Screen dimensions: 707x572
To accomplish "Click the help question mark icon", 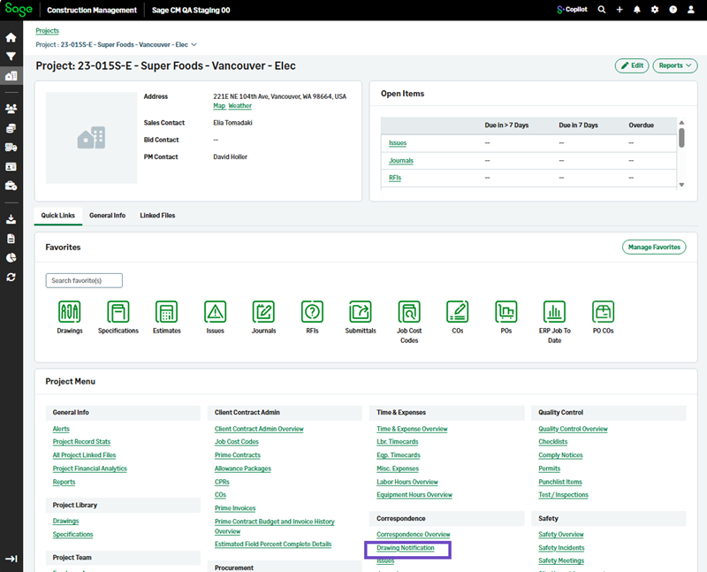I will point(673,10).
